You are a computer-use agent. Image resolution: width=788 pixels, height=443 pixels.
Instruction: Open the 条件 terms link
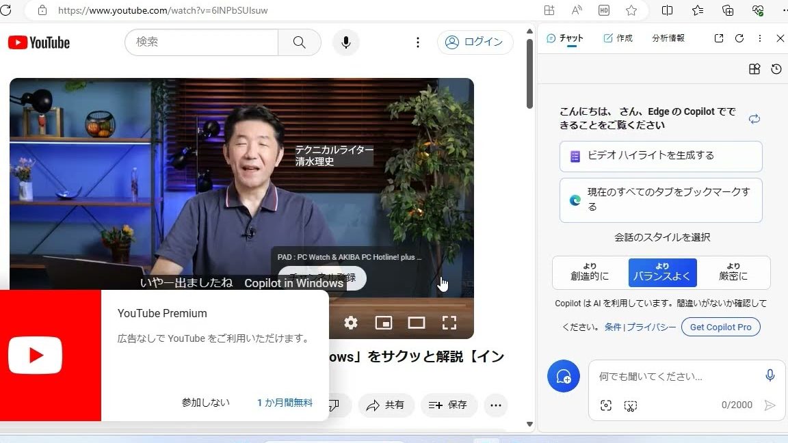[613, 327]
